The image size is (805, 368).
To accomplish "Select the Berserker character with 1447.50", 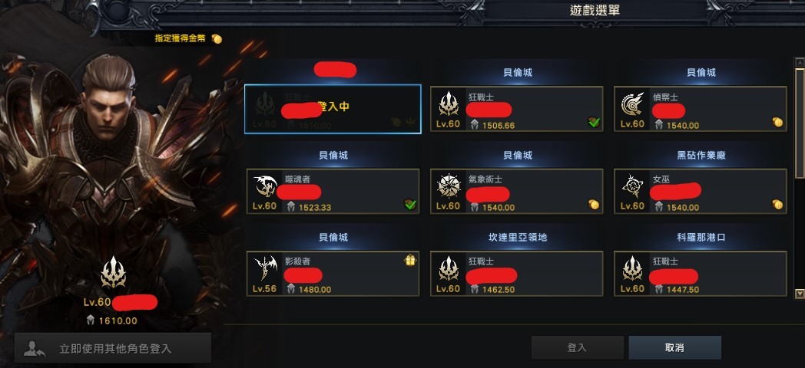I will pyautogui.click(x=701, y=273).
